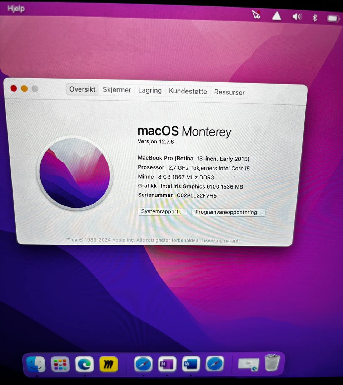
Task: Minimize window with the yellow button
Action: pyautogui.click(x=24, y=89)
